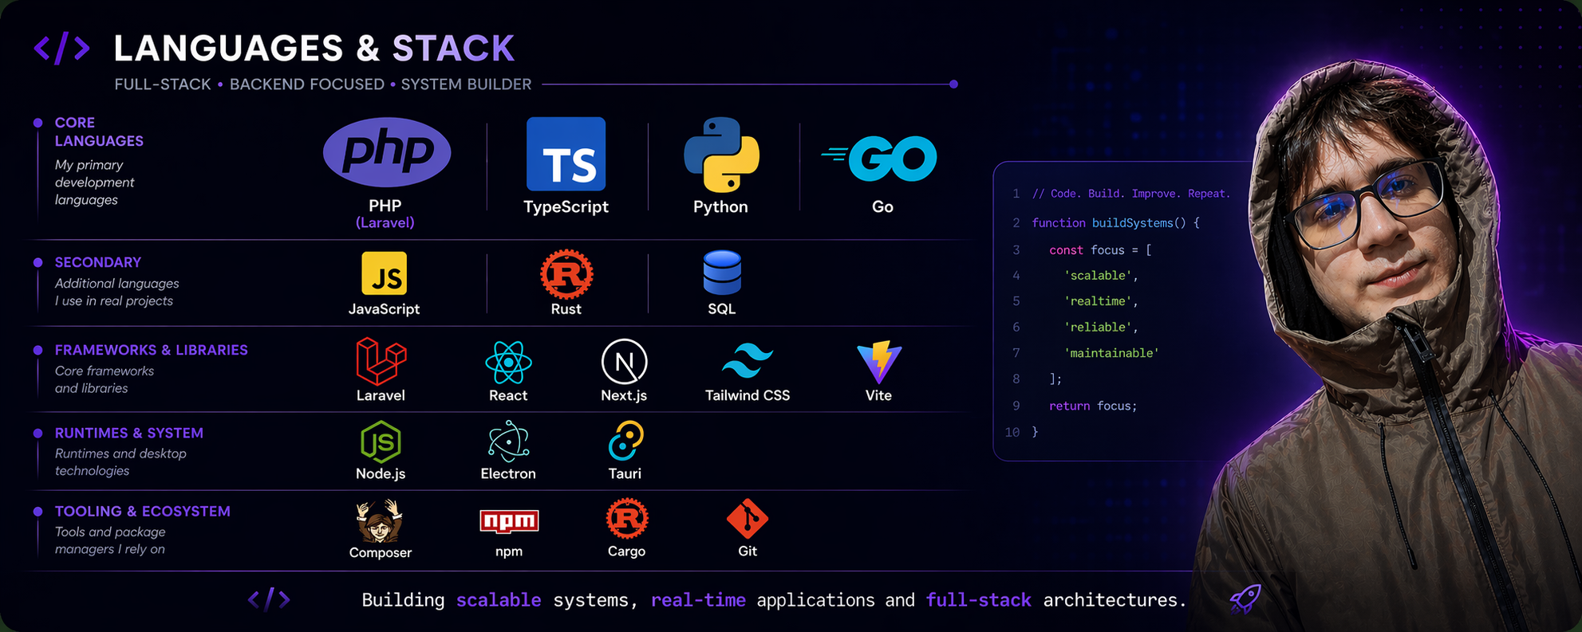Screen dimensions: 1582x632
Task: Click the green Node.js hexagon icon
Action: coord(381,442)
